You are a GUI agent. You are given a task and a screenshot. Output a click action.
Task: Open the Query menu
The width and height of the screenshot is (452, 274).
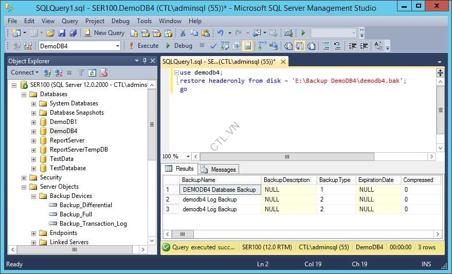70,21
